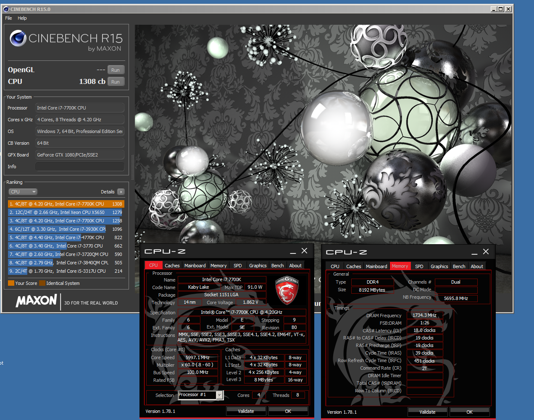
Task: Open the Help menu
Action: (22, 18)
